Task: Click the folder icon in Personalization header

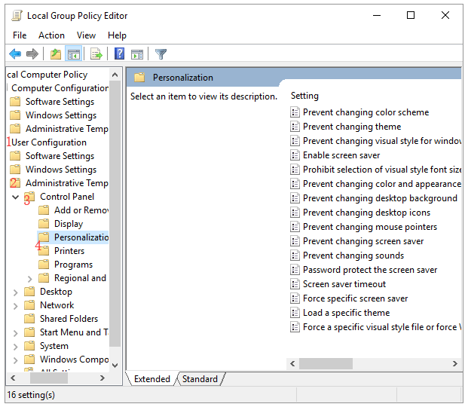Action: tap(139, 78)
